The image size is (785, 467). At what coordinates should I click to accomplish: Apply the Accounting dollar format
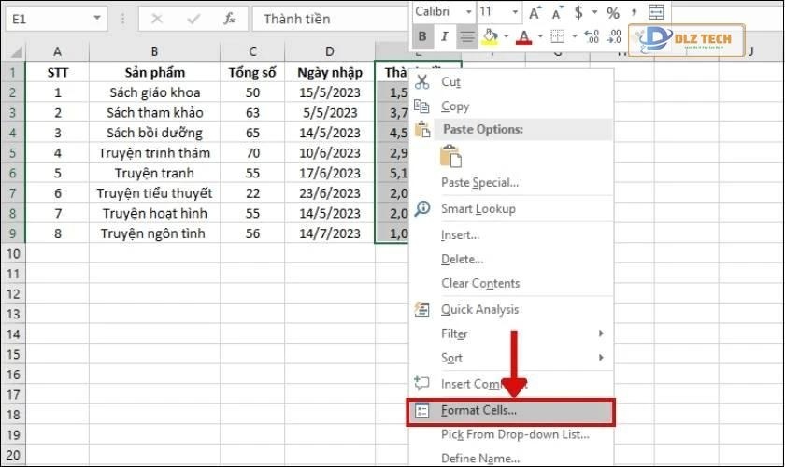[578, 12]
